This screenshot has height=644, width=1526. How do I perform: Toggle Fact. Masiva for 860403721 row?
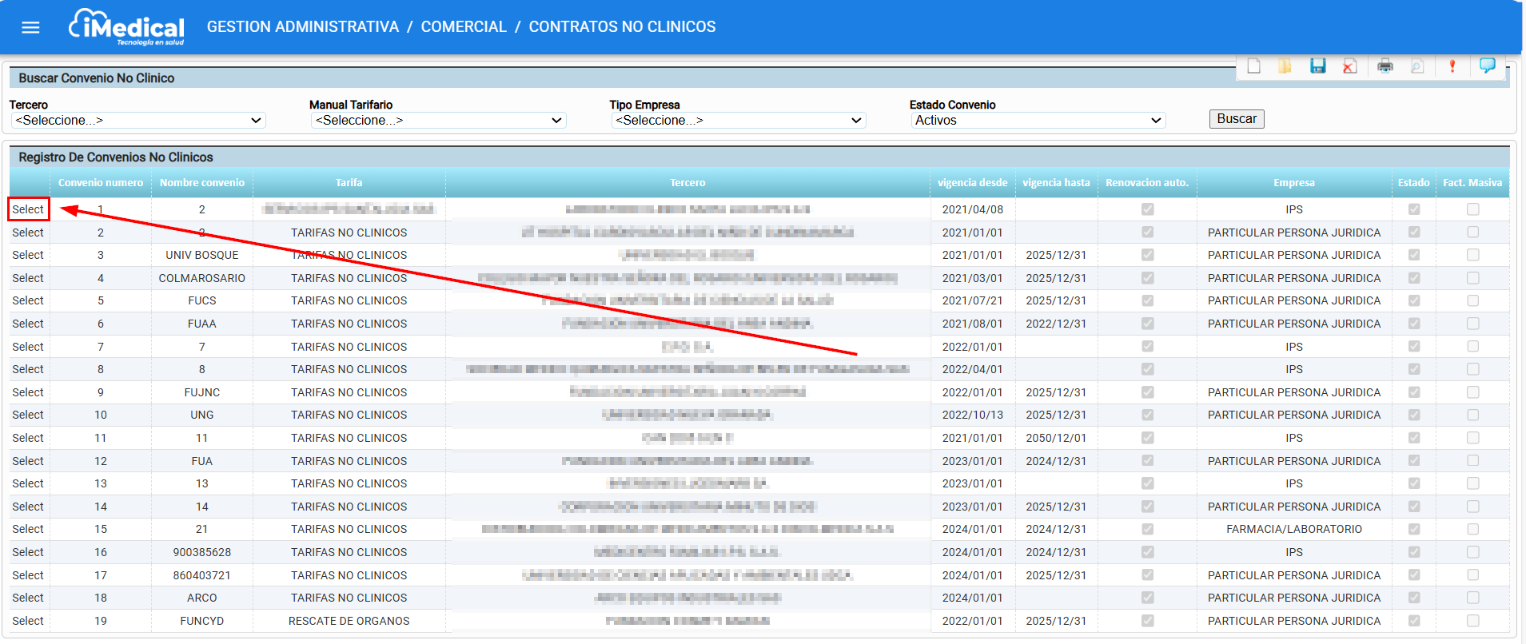click(x=1472, y=575)
